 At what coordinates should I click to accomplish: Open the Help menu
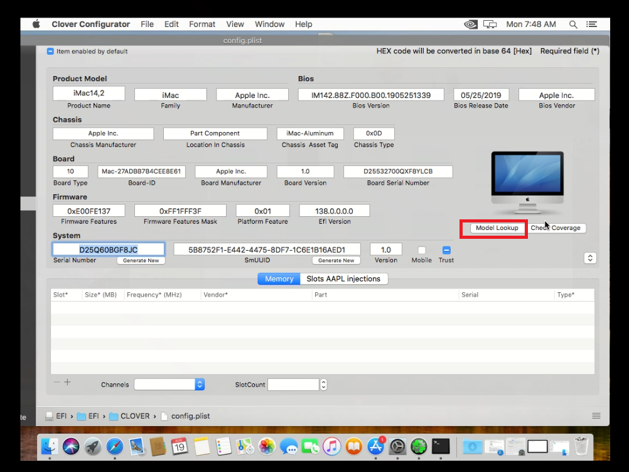pos(304,24)
